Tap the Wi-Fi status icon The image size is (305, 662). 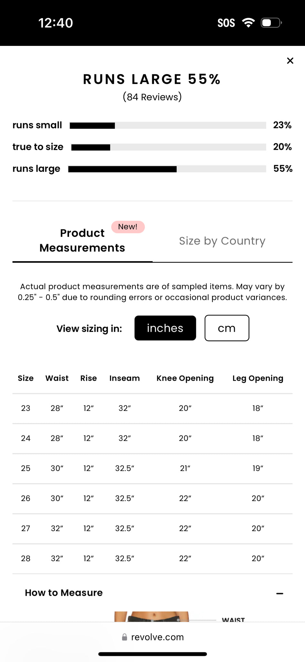click(248, 23)
